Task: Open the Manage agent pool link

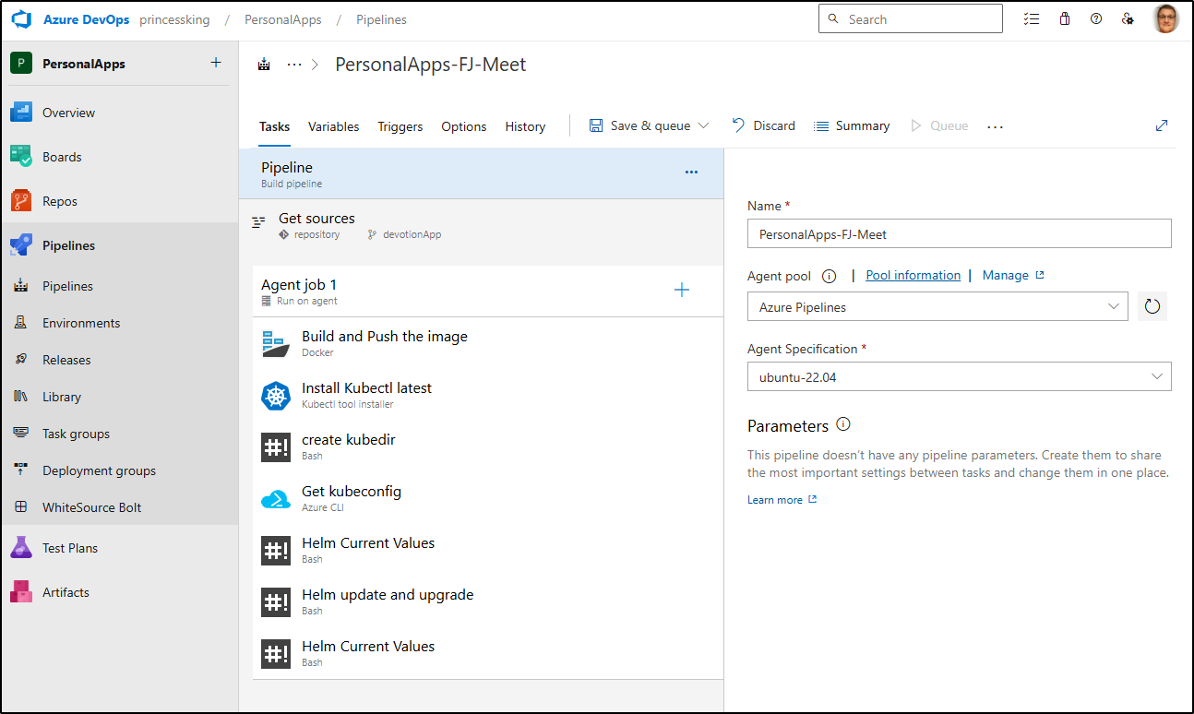Action: pos(1013,275)
